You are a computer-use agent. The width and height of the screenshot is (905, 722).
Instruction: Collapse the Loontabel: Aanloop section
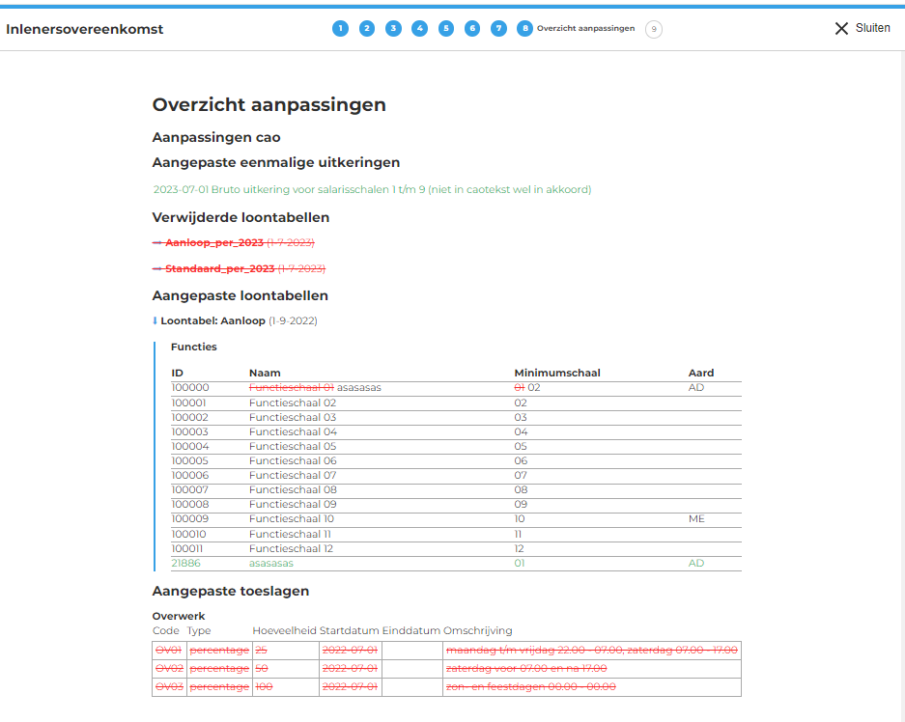(x=156, y=320)
